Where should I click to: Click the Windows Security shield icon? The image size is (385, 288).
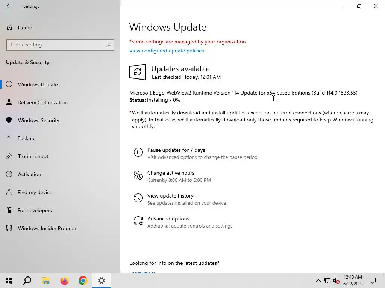9,120
